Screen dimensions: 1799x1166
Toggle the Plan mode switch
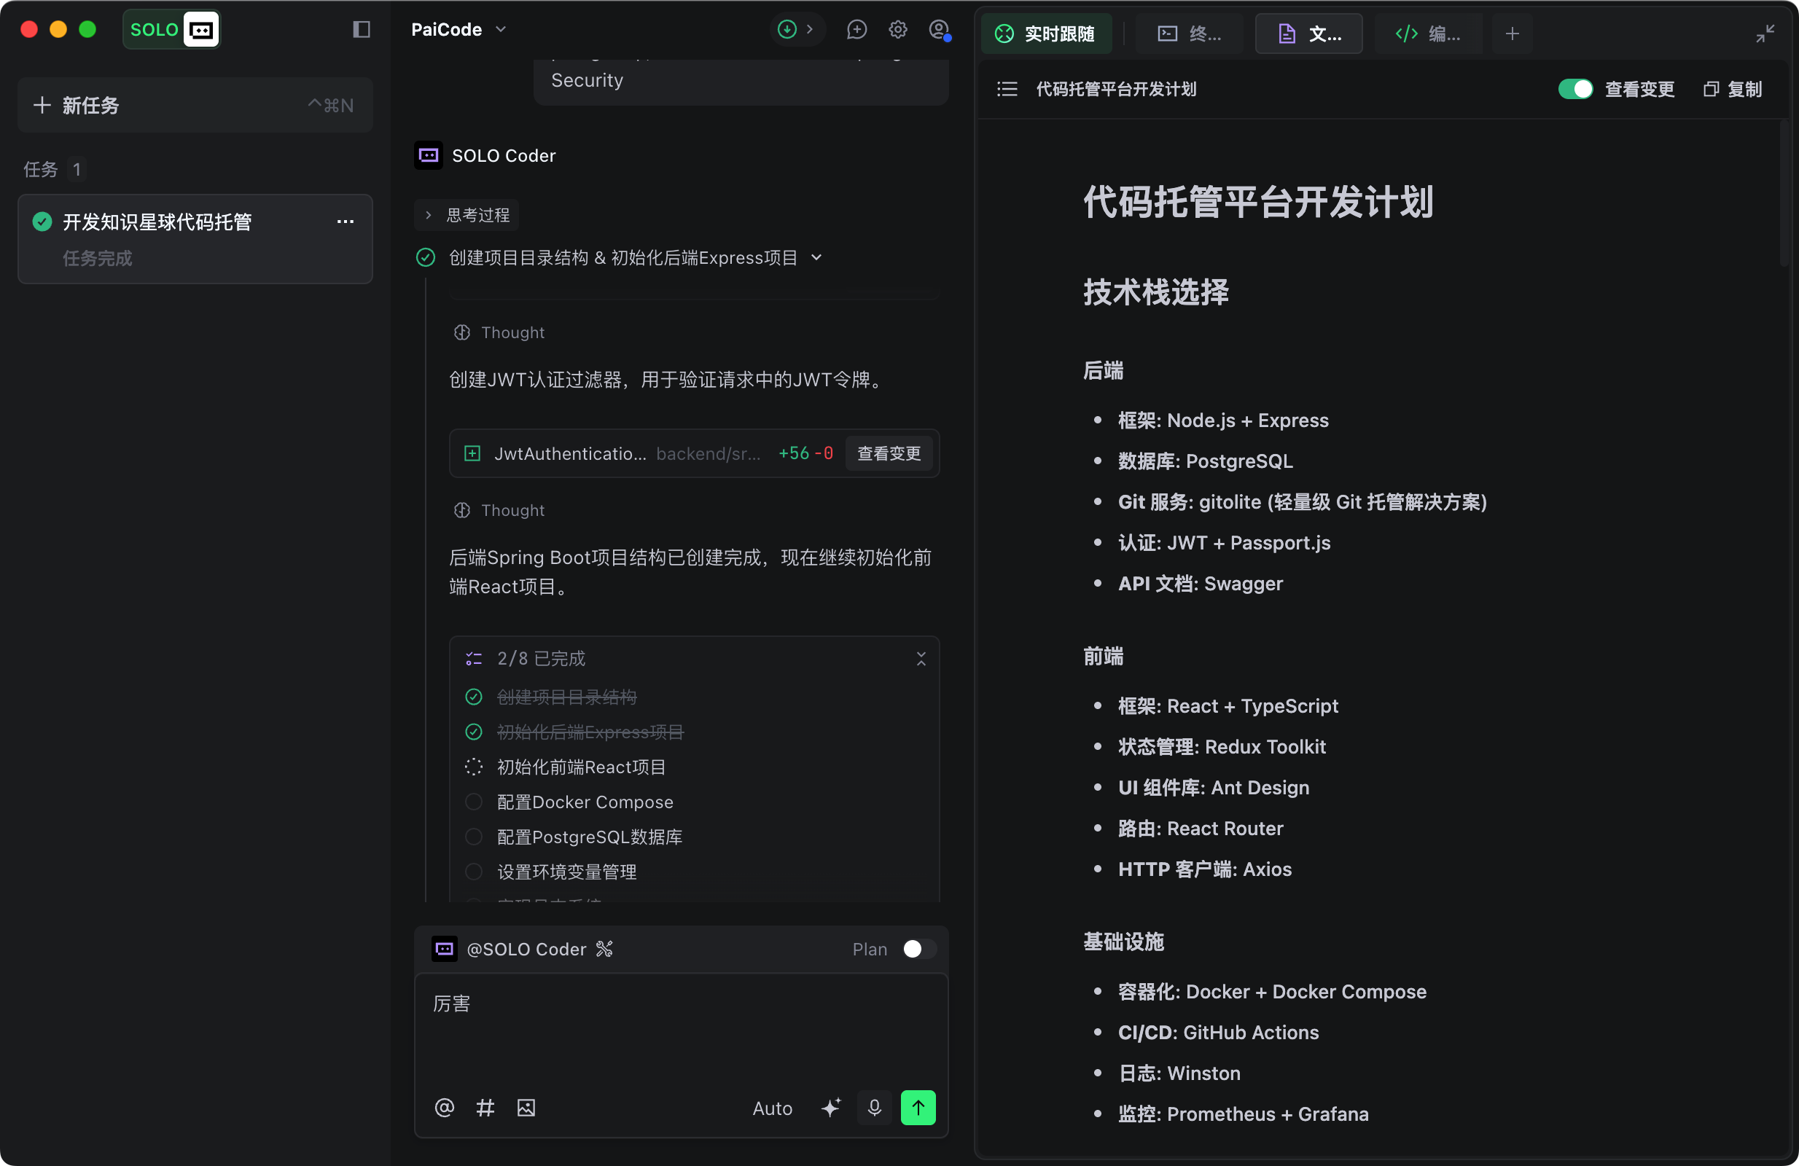point(918,949)
